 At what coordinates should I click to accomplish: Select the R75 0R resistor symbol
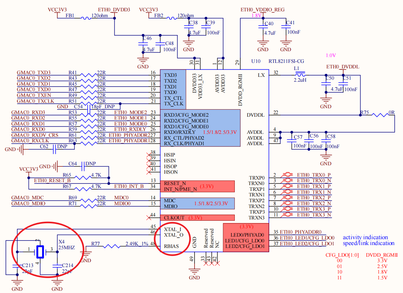coord(380,115)
